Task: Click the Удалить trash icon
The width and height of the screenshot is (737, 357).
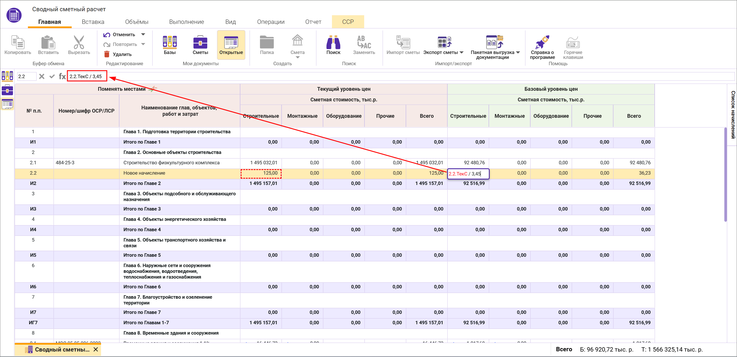Action: point(107,54)
